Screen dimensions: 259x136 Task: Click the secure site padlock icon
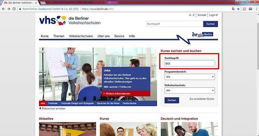[x=20, y=9]
